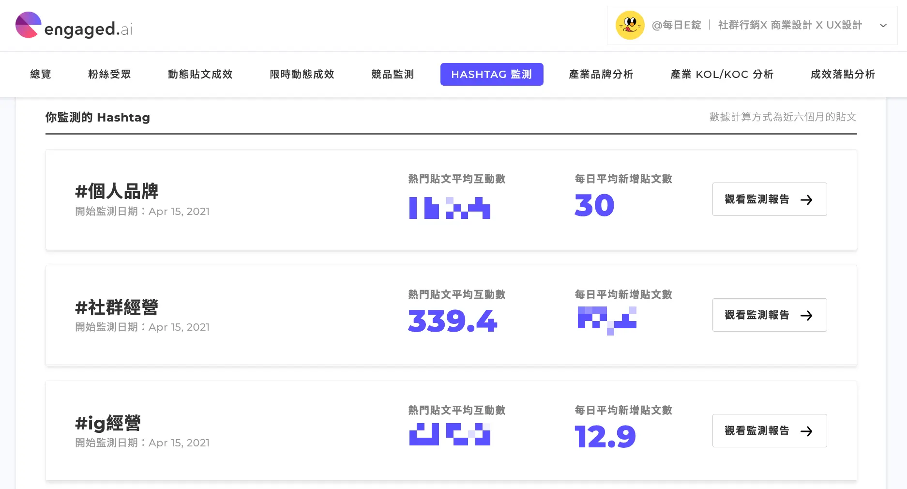This screenshot has width=907, height=489.
Task: Select the HASHTAG 監測 tab
Action: 492,74
